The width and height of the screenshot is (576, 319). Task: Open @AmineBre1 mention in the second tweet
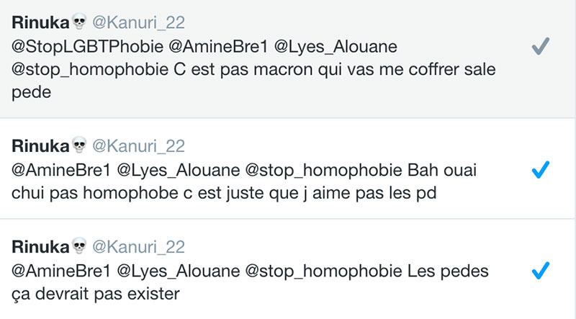[x=59, y=171]
